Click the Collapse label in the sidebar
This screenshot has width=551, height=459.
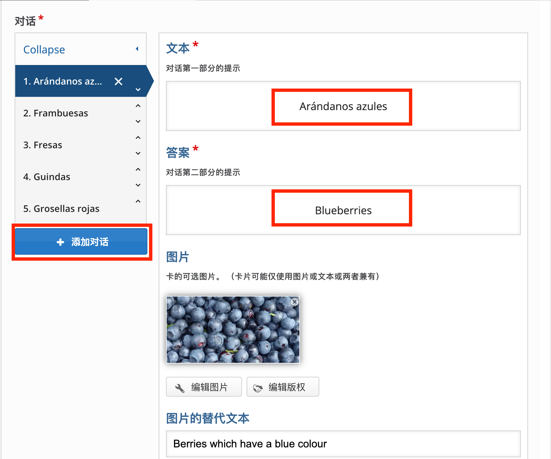pos(44,49)
